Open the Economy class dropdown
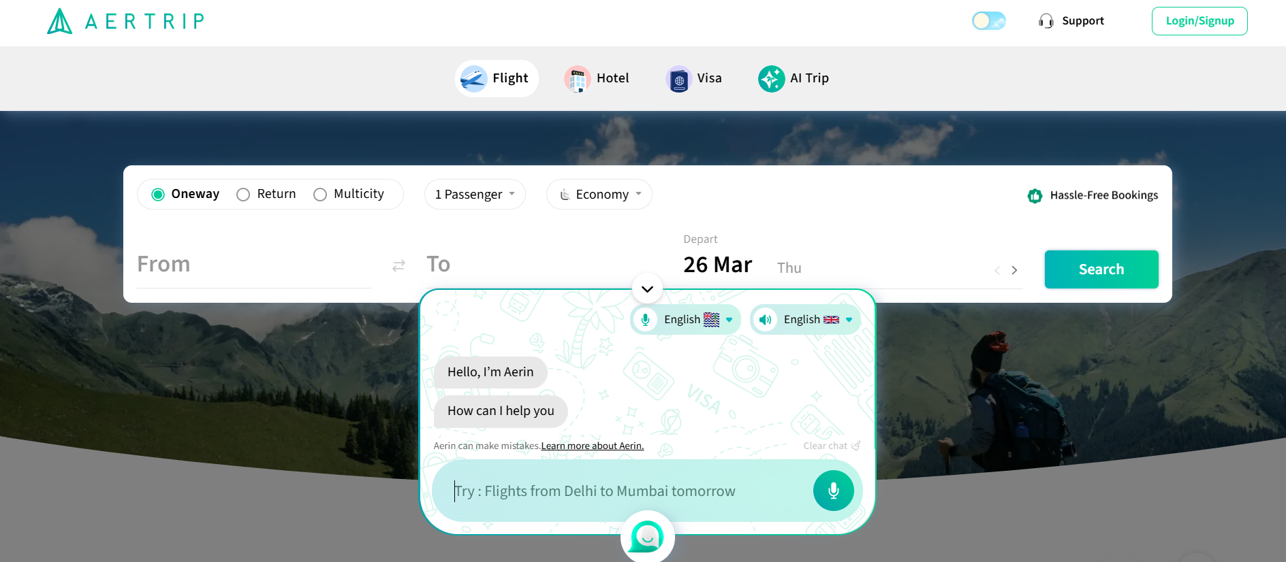The image size is (1286, 562). (x=599, y=195)
